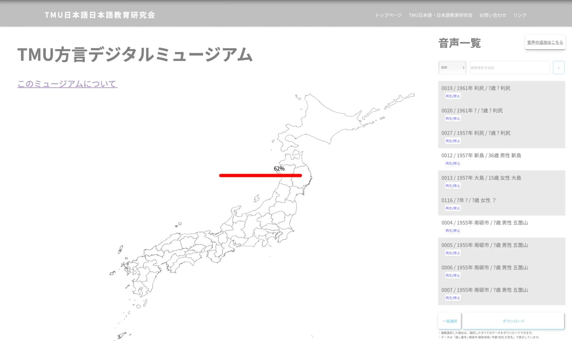
Task: Select row 0027 / 1957年 利尻
Action: click(x=502, y=137)
